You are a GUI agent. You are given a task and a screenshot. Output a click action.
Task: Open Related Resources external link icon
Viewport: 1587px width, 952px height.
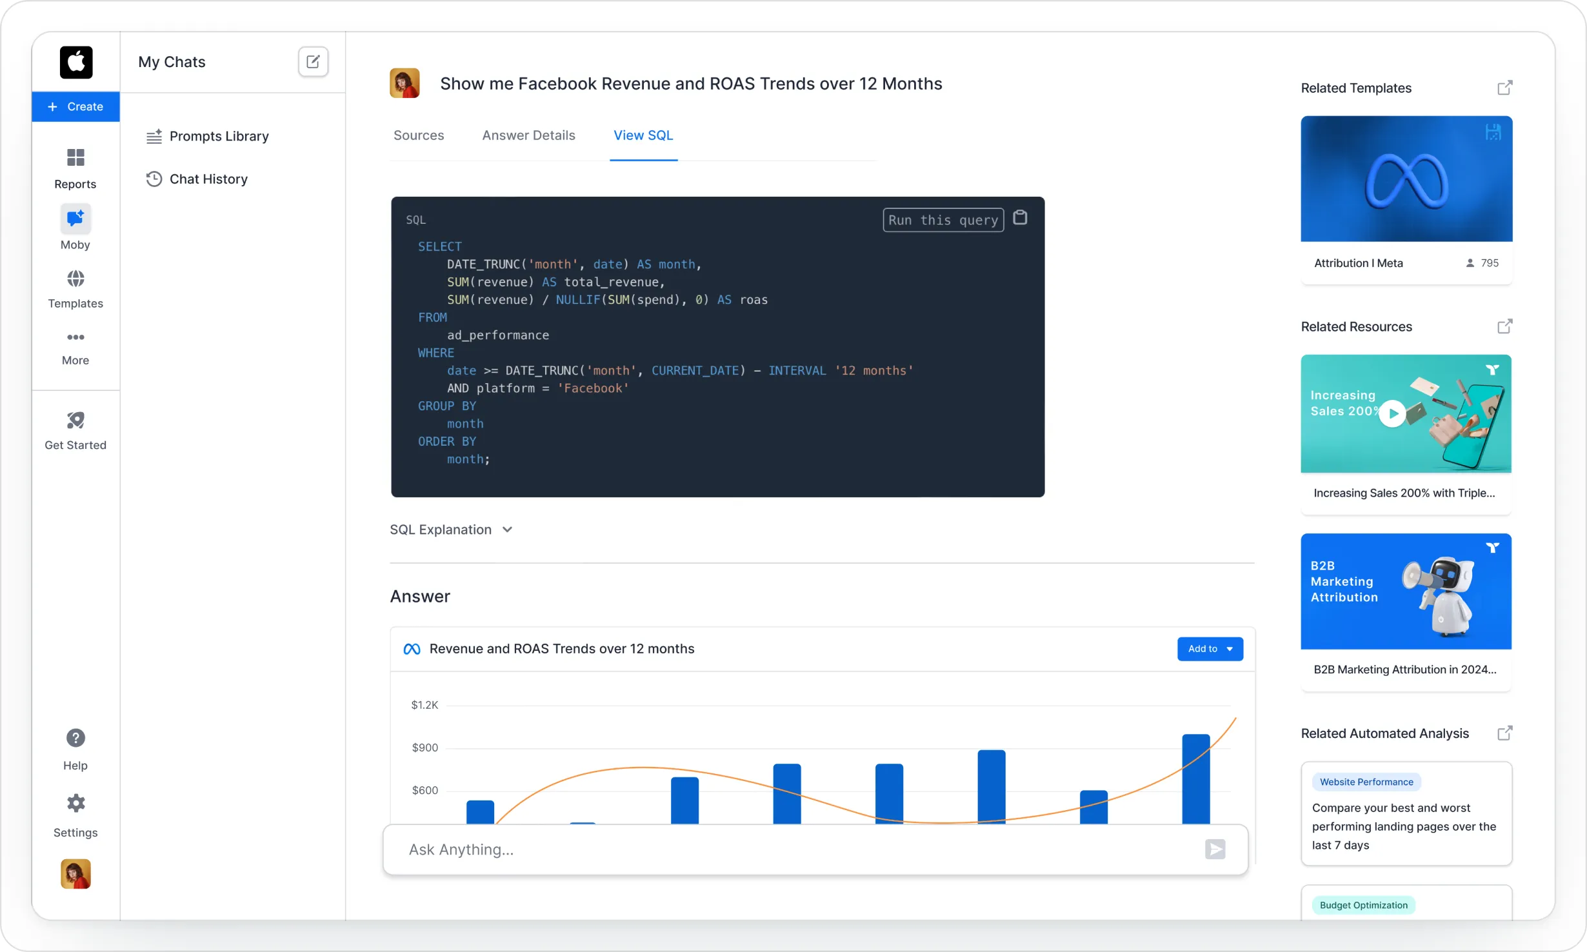tap(1504, 326)
